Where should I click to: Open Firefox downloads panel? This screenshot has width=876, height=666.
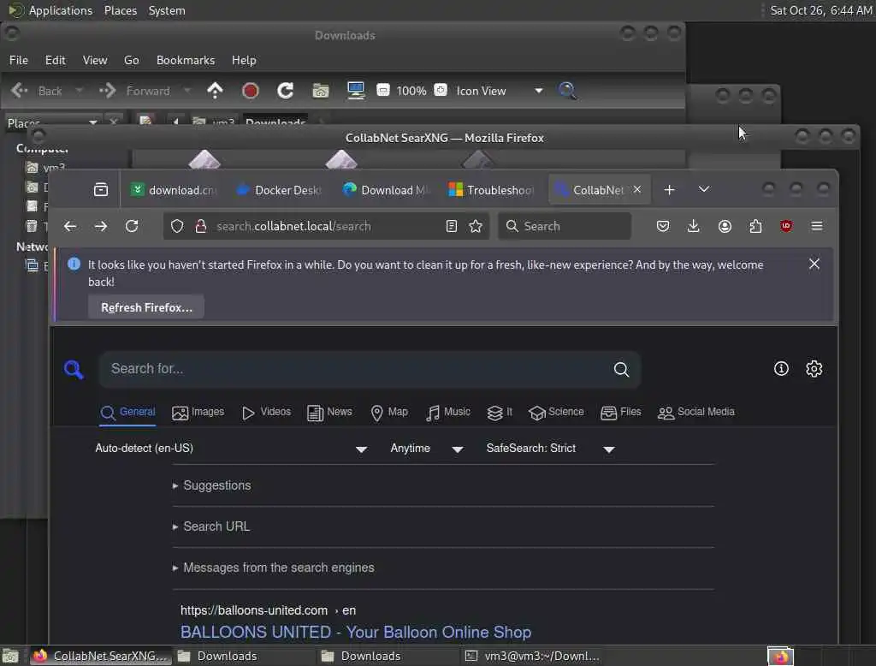tap(693, 226)
